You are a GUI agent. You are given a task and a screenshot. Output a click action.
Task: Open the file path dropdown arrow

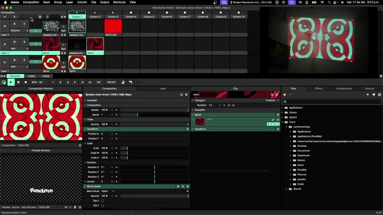pos(368,95)
